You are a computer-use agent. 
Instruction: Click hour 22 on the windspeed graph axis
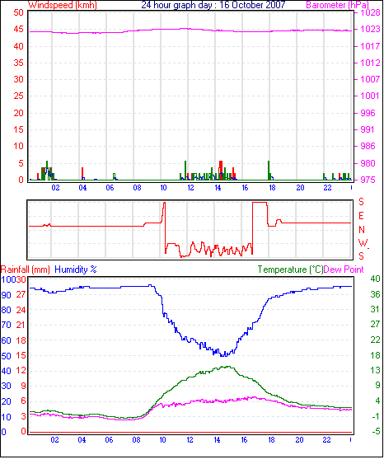(327, 188)
